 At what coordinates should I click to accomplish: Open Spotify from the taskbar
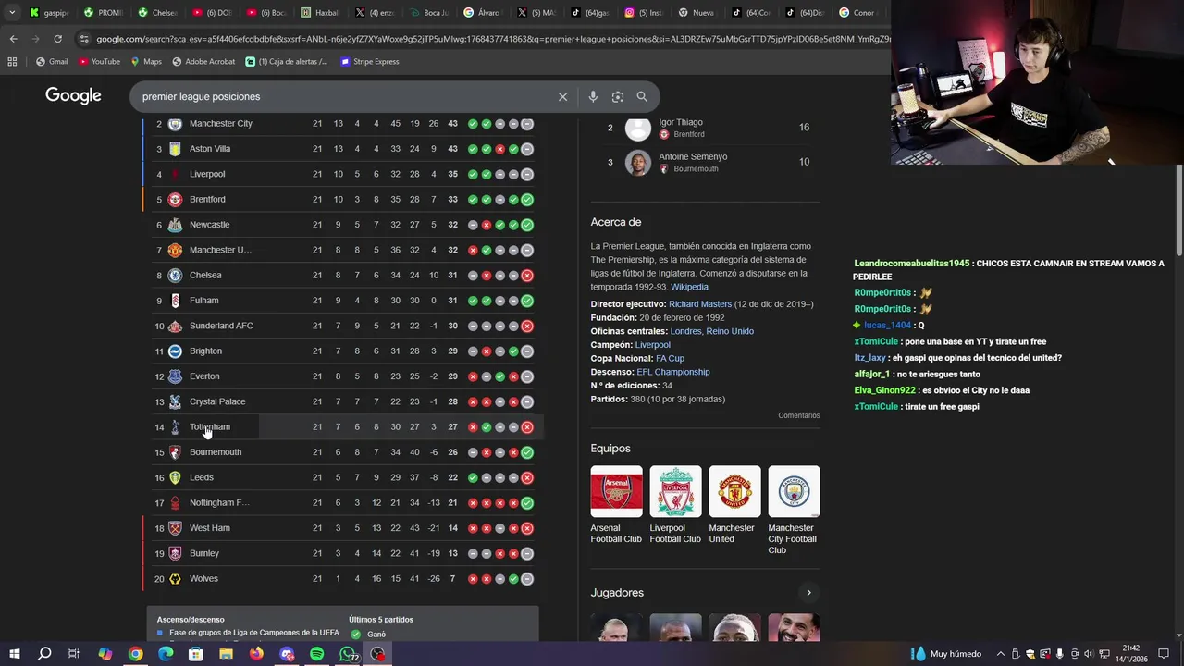coord(316,654)
